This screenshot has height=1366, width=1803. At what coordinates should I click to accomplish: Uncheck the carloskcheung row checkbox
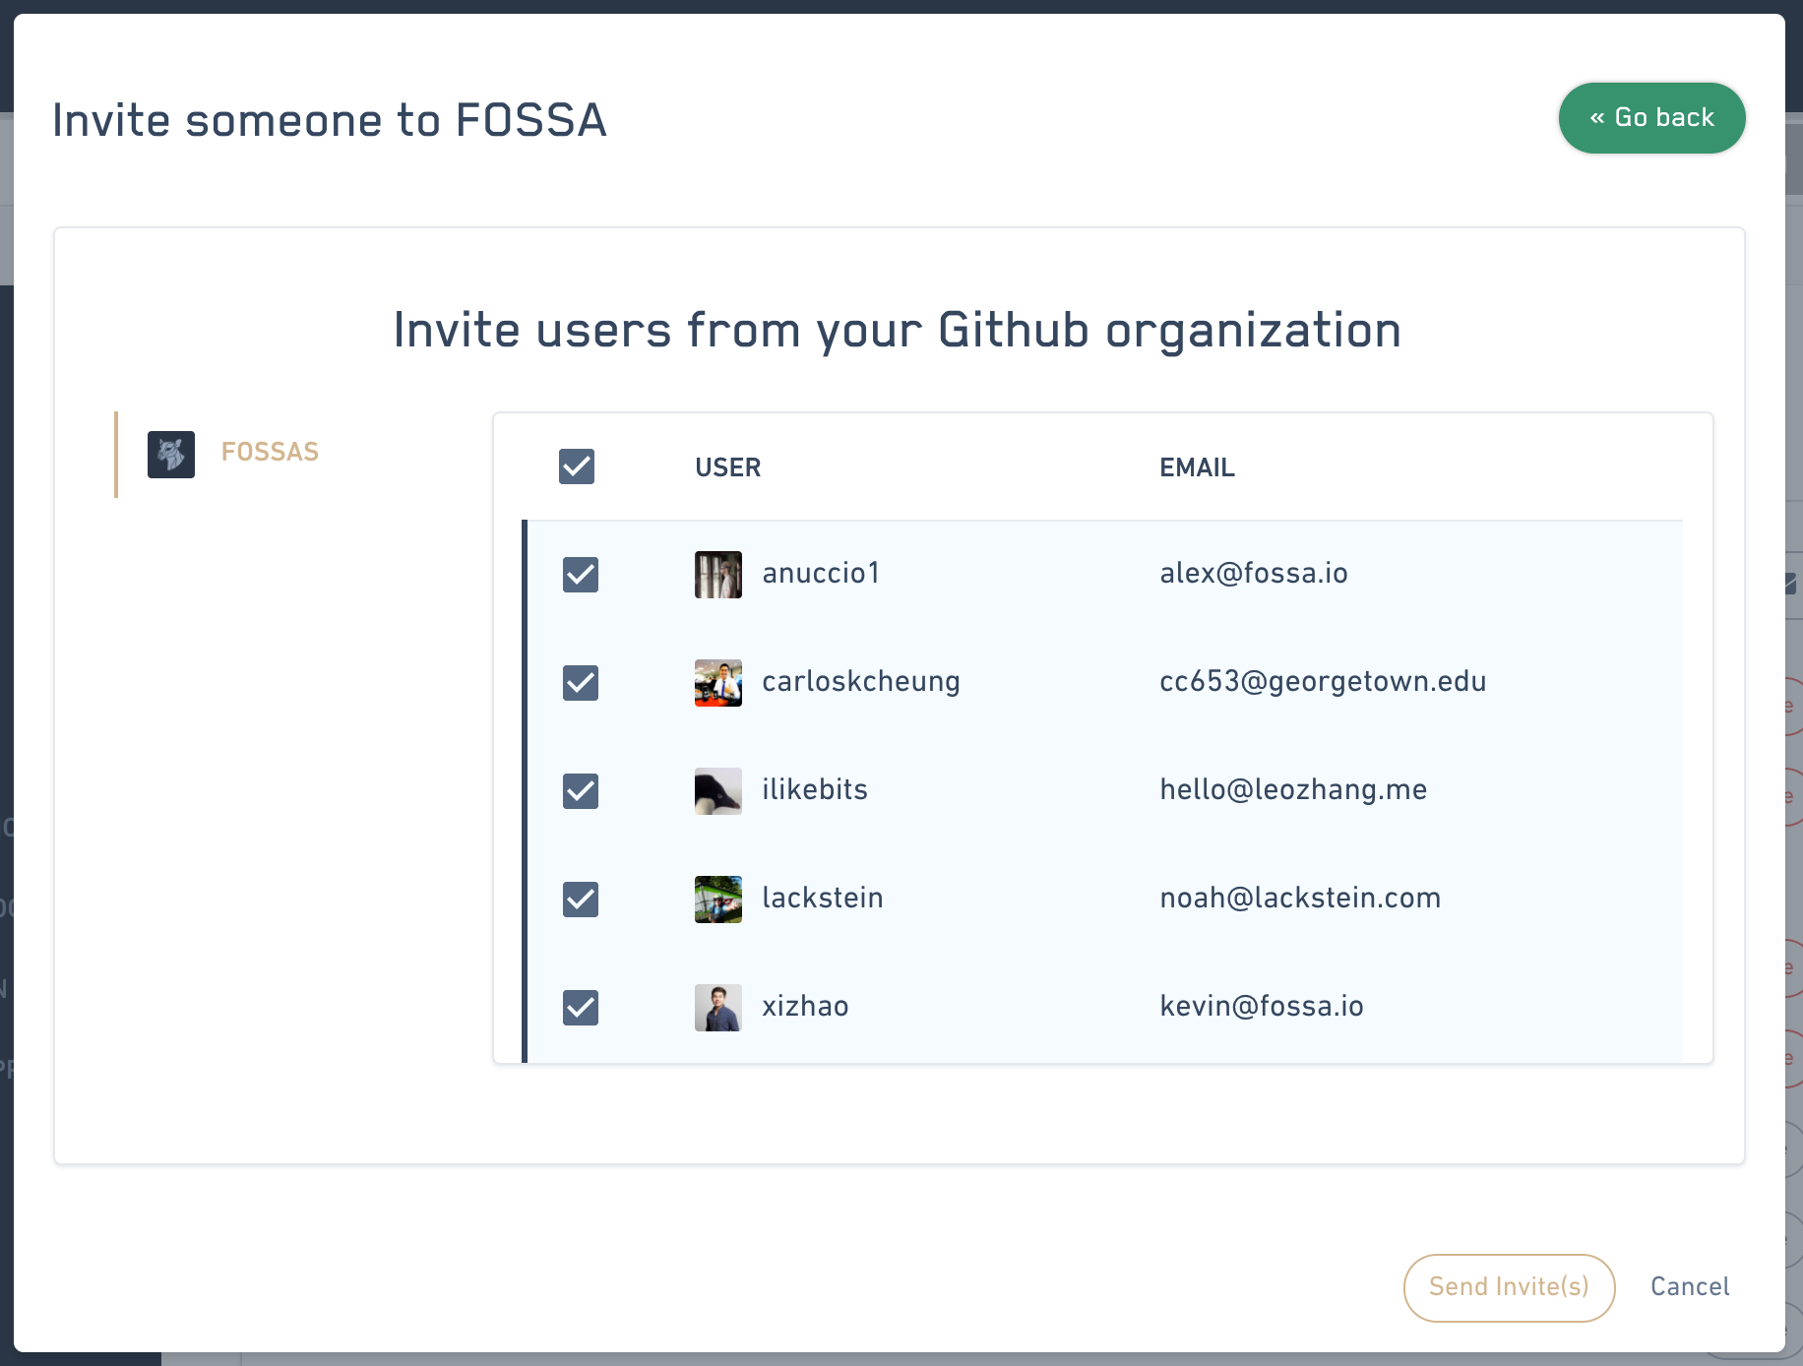(x=581, y=683)
